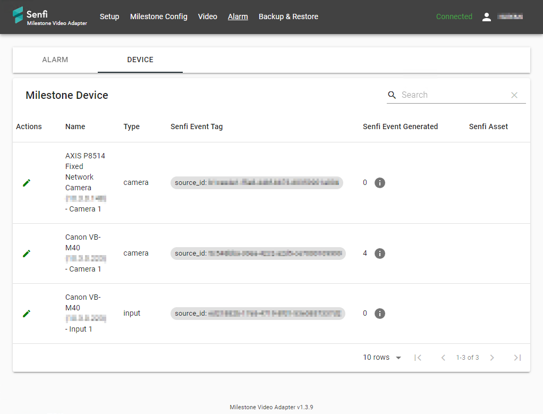Click source_id tag of AXIS P8514 row
The width and height of the screenshot is (543, 414).
click(257, 183)
